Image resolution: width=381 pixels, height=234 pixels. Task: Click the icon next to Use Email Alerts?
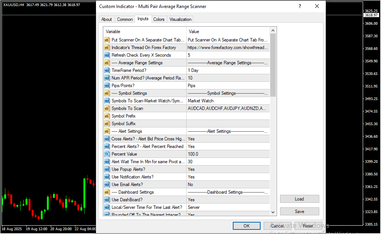tap(107, 185)
